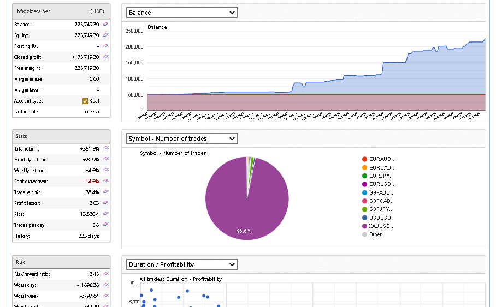The image size is (496, 307).
Task: Click the chart icon next to Equity
Action: (106, 35)
